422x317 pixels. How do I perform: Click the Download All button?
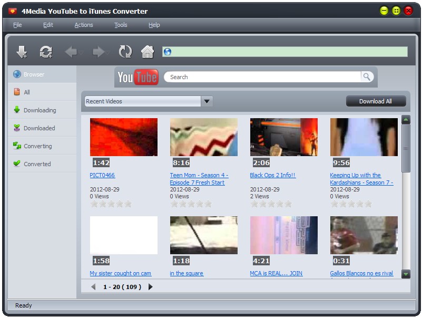click(376, 101)
